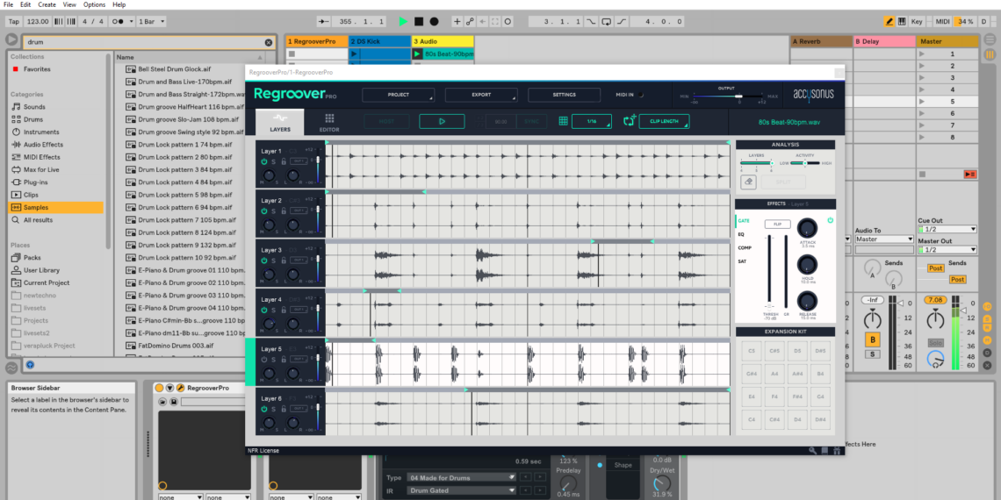Click the Settings button in Regroover
Screen dimensions: 1001x500
pos(564,95)
